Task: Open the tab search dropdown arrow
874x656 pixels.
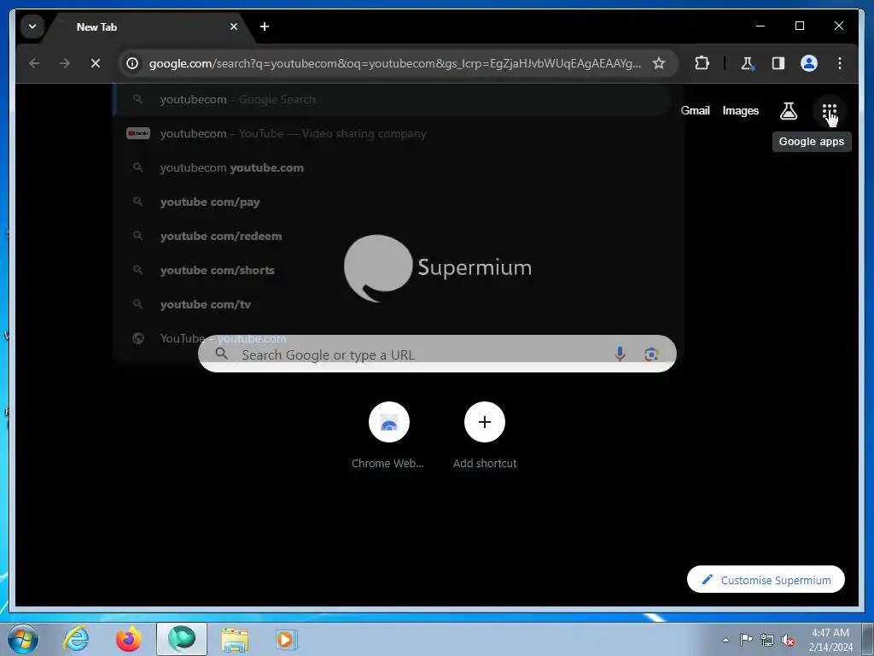Action: coord(32,26)
